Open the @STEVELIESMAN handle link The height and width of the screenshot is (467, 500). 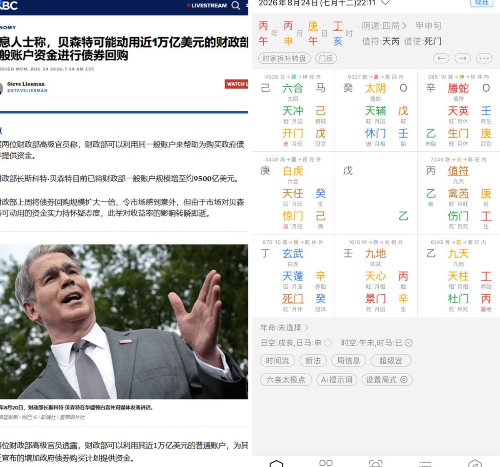coord(27,90)
